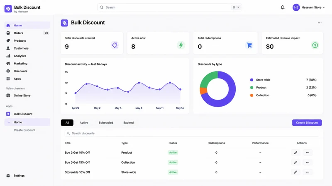This screenshot has width=332, height=186.
Task: Edit Buy 5 Get 15% Off discount
Action: pyautogui.click(x=295, y=162)
